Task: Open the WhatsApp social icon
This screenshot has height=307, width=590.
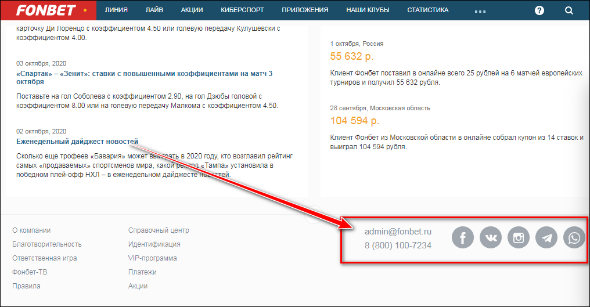Action: [574, 237]
